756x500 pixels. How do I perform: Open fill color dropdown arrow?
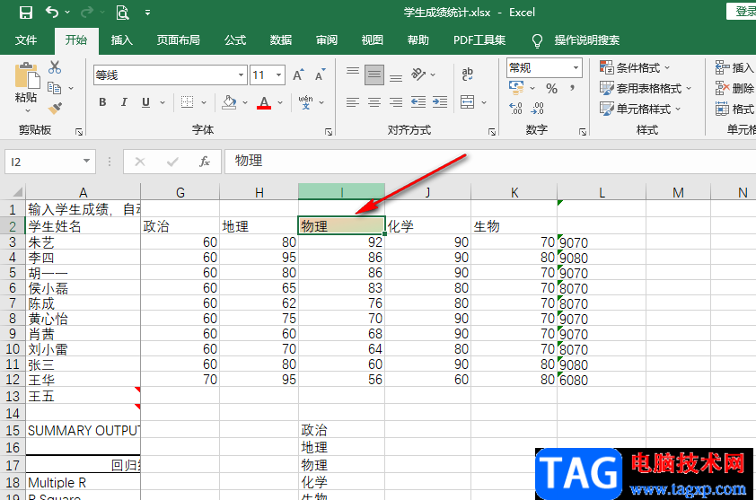coord(245,102)
